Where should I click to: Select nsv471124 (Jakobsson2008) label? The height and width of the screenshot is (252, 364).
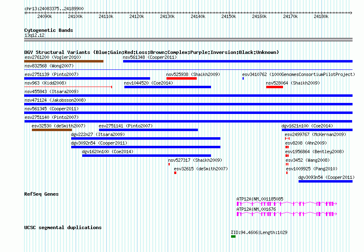point(55,100)
